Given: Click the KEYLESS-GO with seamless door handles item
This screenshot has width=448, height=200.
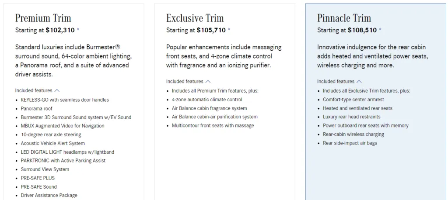Looking at the screenshot, I should click(65, 100).
